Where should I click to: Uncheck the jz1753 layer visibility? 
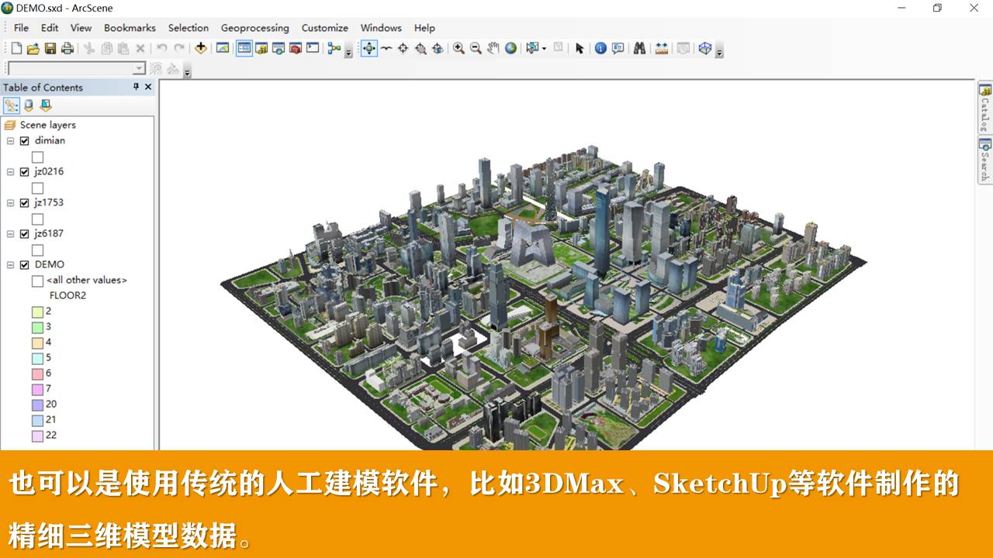pyautogui.click(x=25, y=203)
